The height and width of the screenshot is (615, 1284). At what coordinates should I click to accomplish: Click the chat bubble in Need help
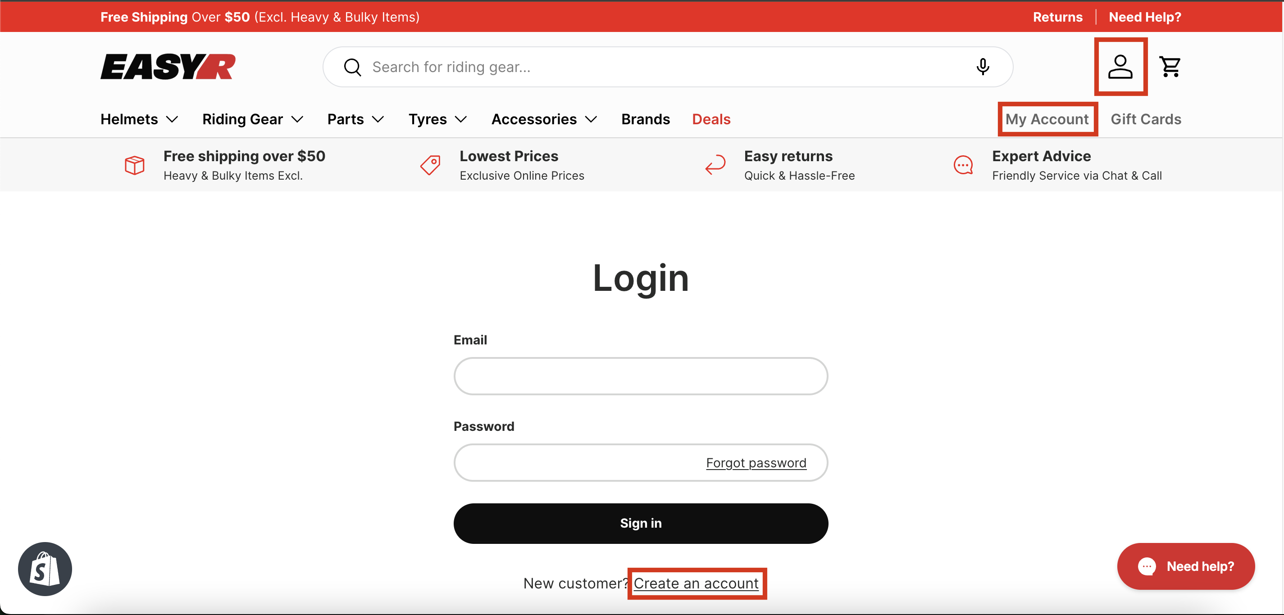click(1147, 566)
